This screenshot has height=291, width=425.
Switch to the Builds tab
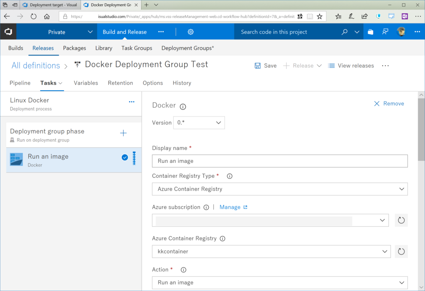pos(16,48)
